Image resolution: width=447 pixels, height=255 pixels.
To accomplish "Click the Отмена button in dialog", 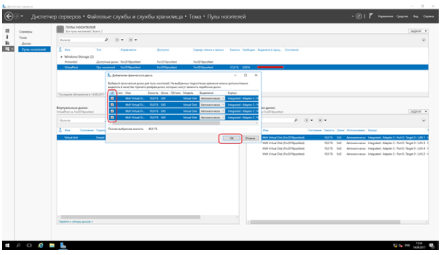I will point(250,138).
